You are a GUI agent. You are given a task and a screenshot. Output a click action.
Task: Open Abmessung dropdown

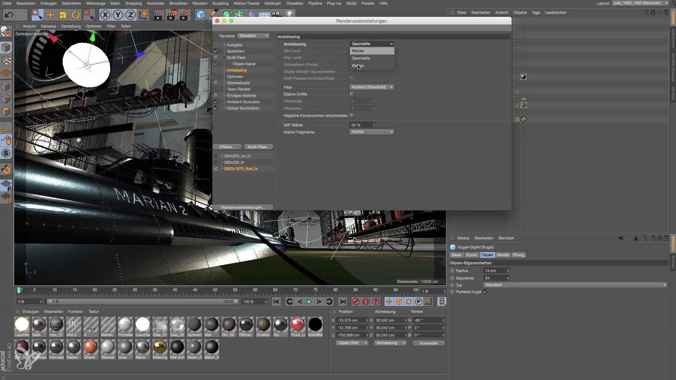390,343
